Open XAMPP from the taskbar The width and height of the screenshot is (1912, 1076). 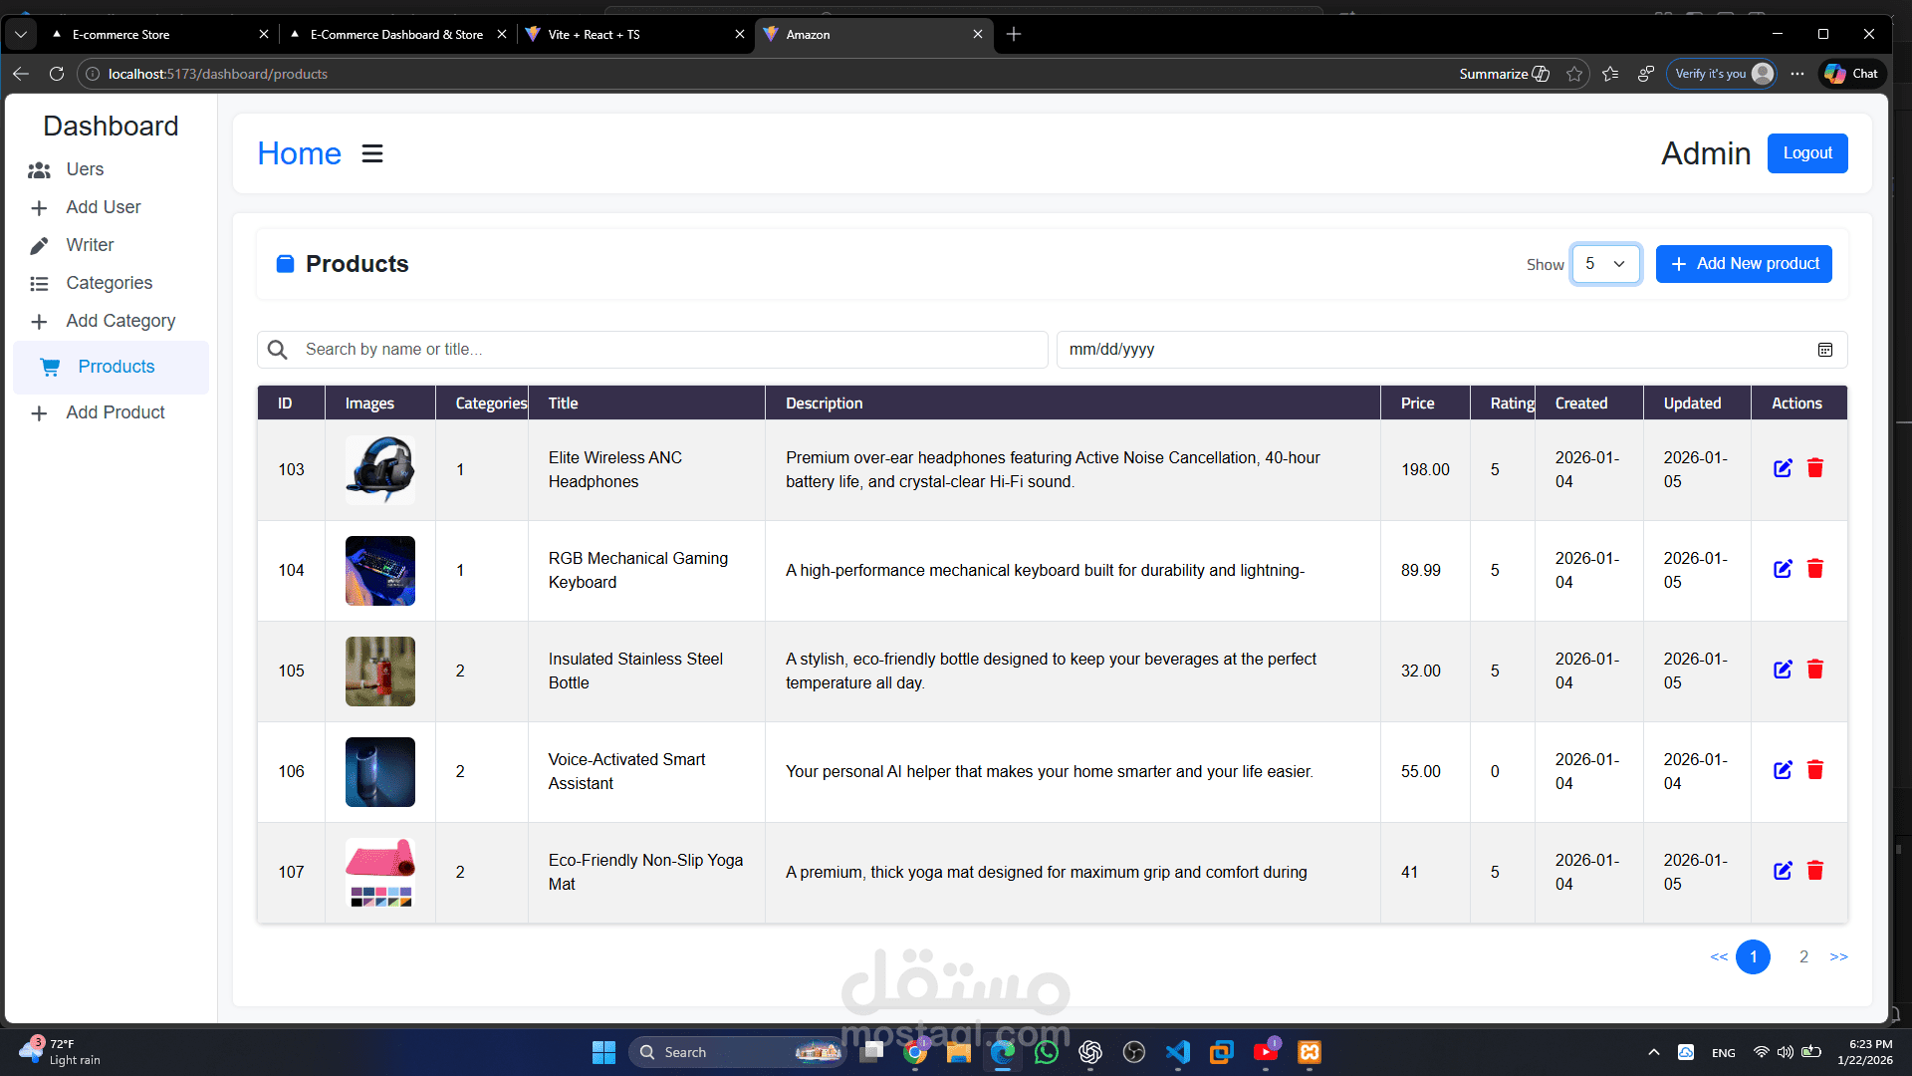1310,1052
